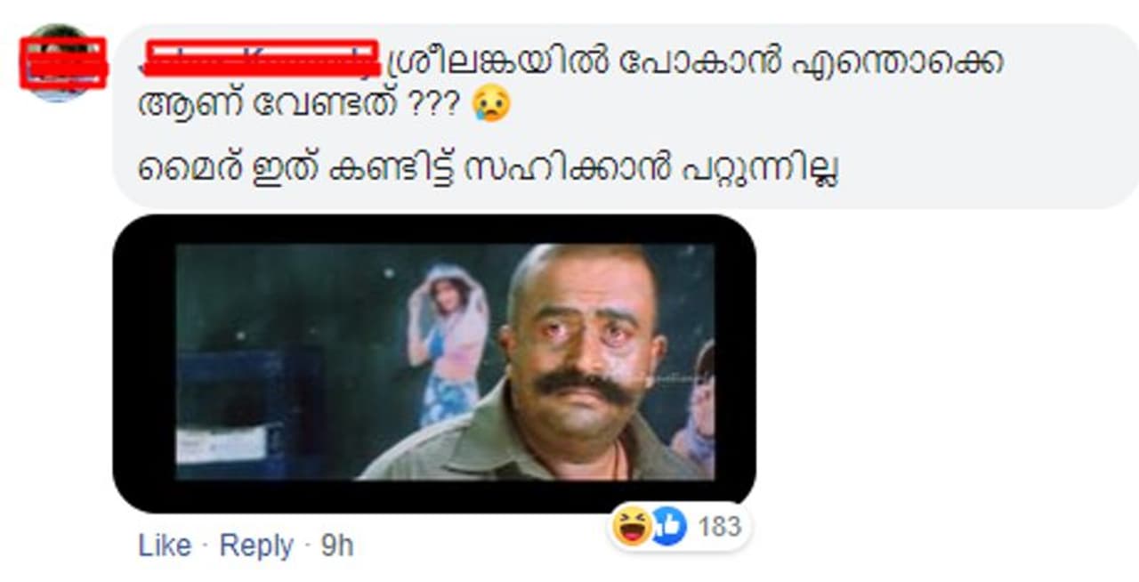Click the crying emoji in comment
This screenshot has height=582, width=1139.
492,105
